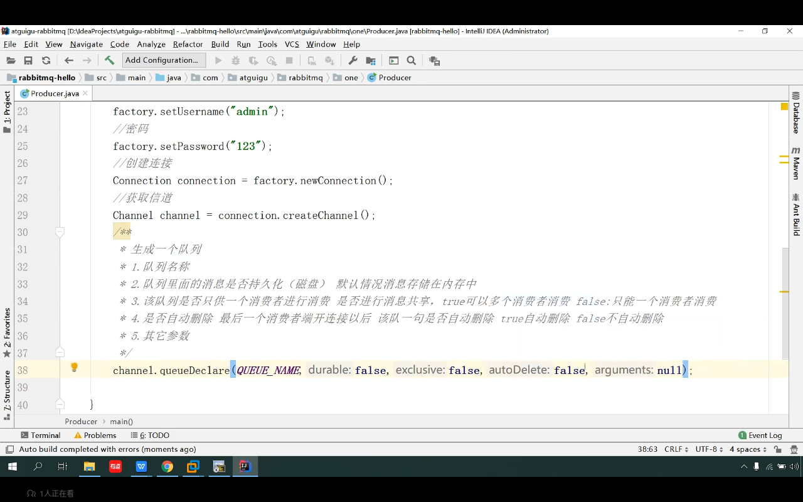Image resolution: width=803 pixels, height=502 pixels.
Task: Open Chrome from the taskbar
Action: 167,466
